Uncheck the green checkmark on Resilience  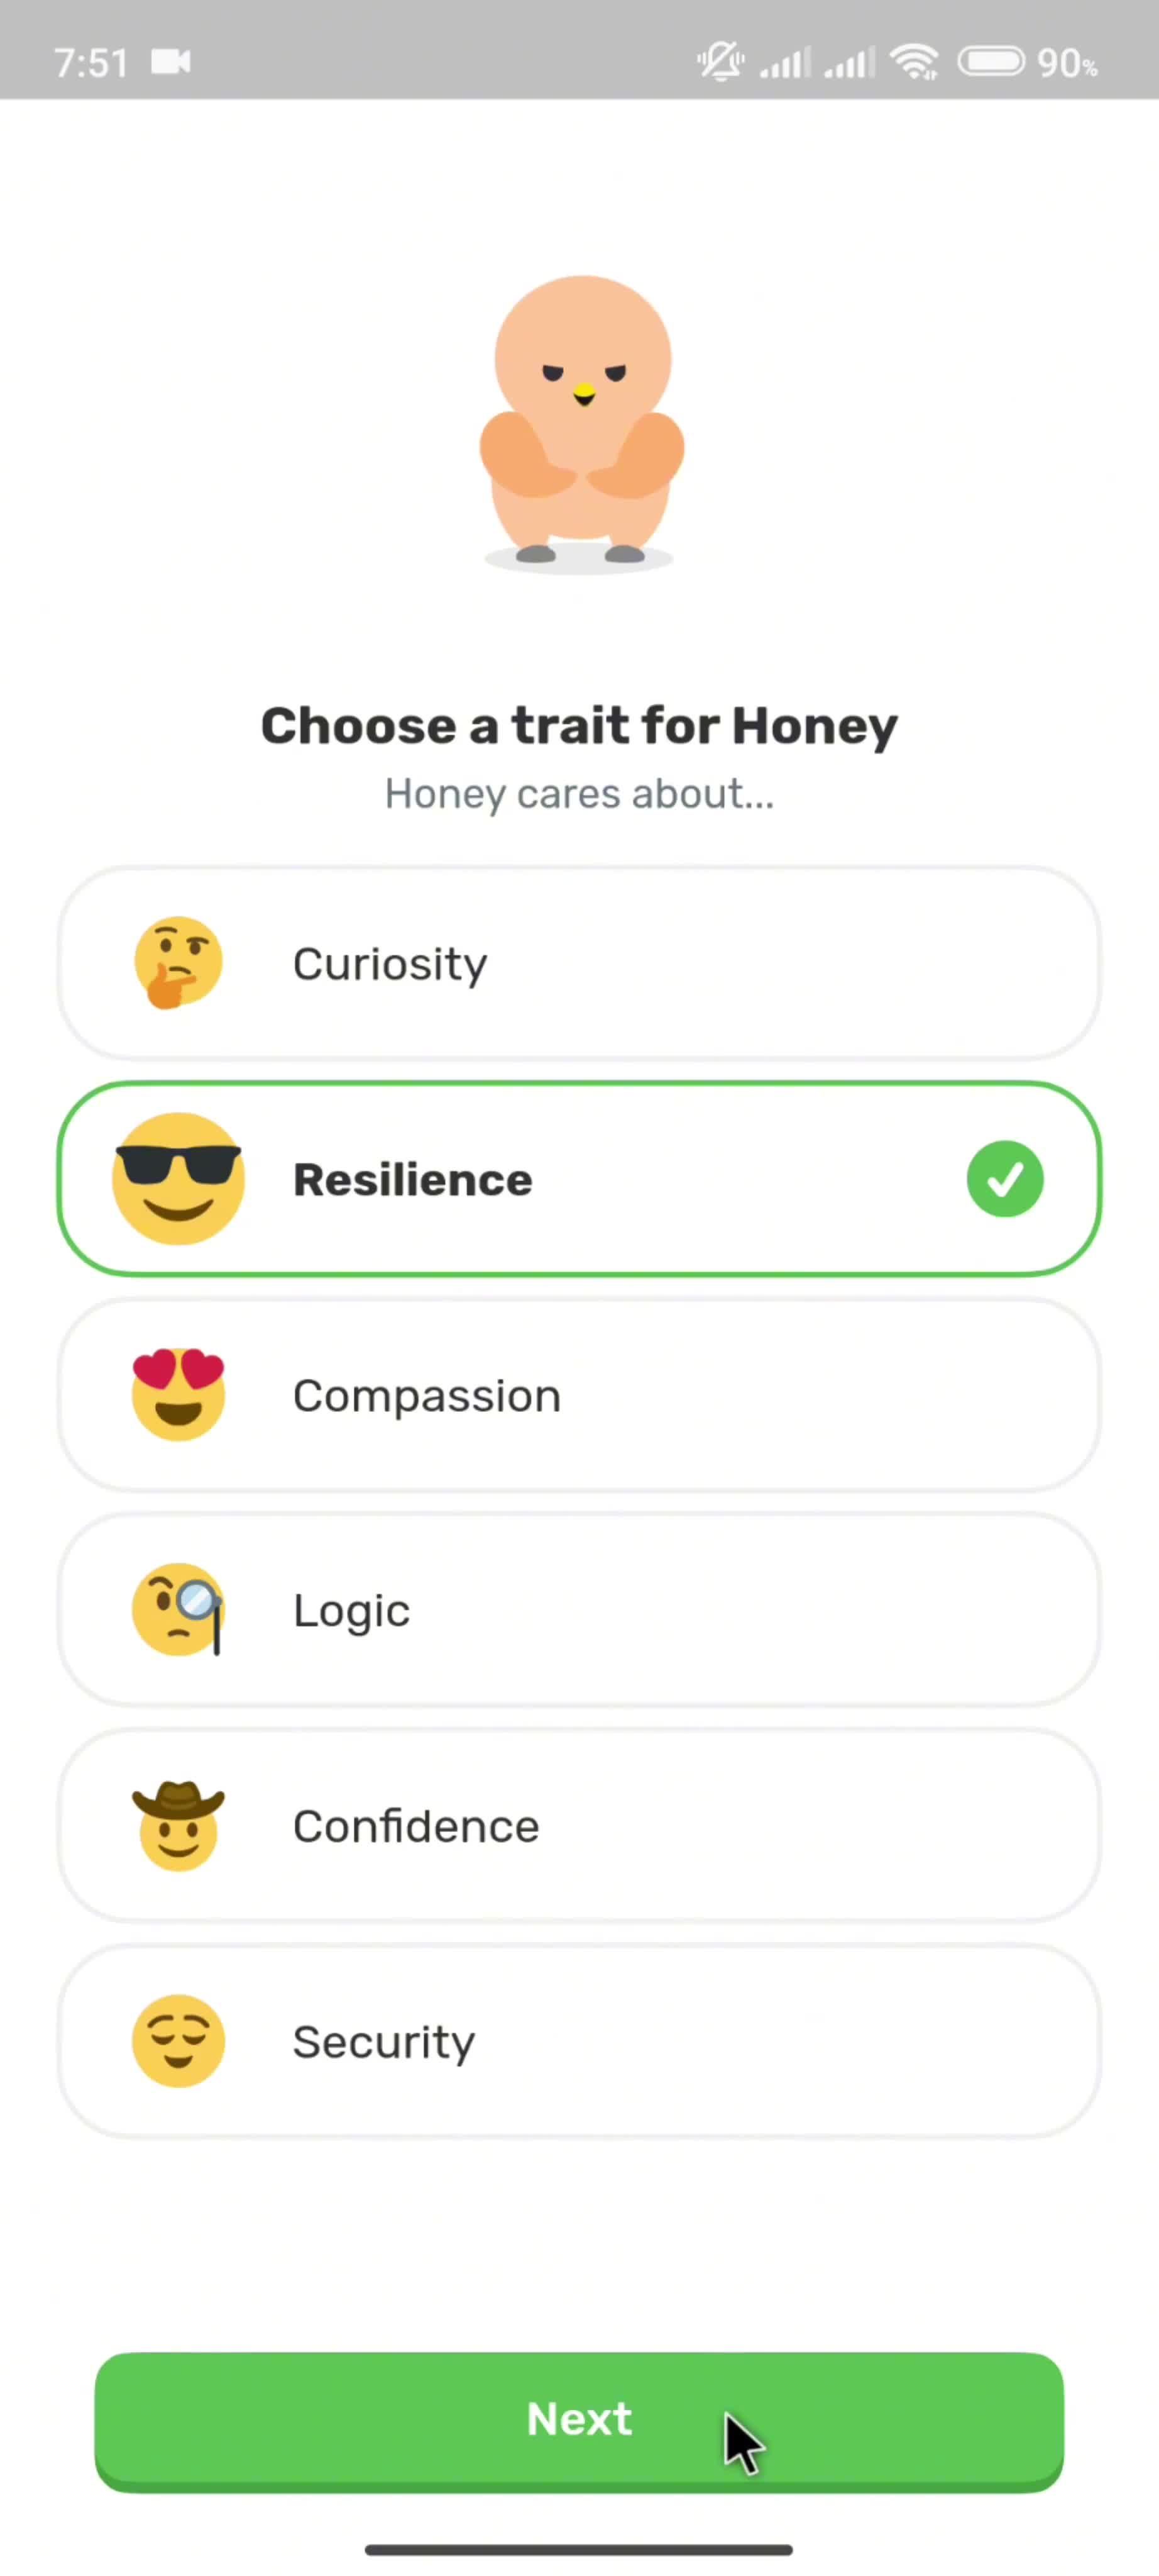click(x=1005, y=1178)
